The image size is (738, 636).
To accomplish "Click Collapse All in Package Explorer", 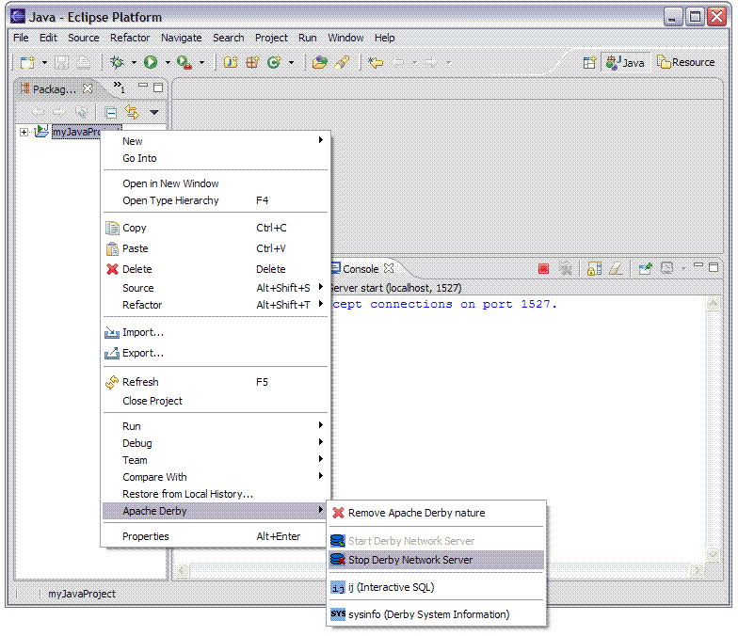I will coord(111,112).
